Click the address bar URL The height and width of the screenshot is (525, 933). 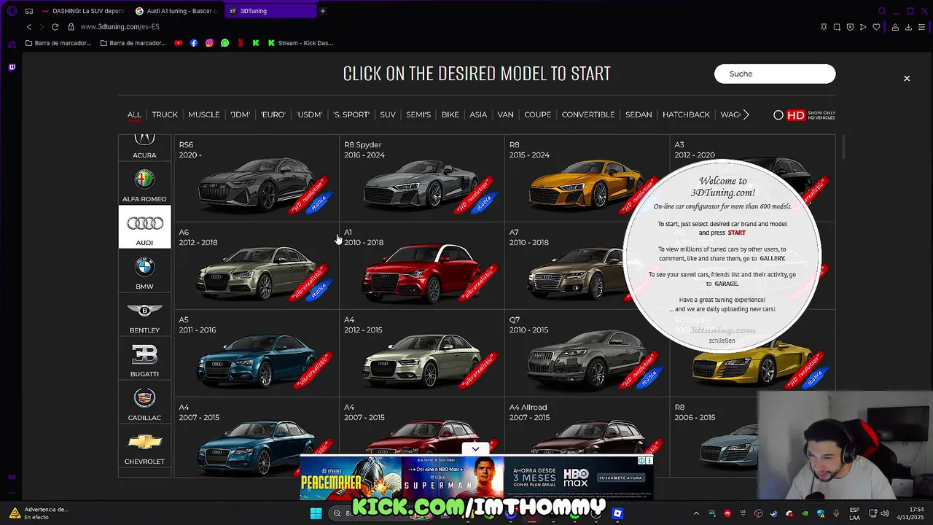(x=120, y=27)
